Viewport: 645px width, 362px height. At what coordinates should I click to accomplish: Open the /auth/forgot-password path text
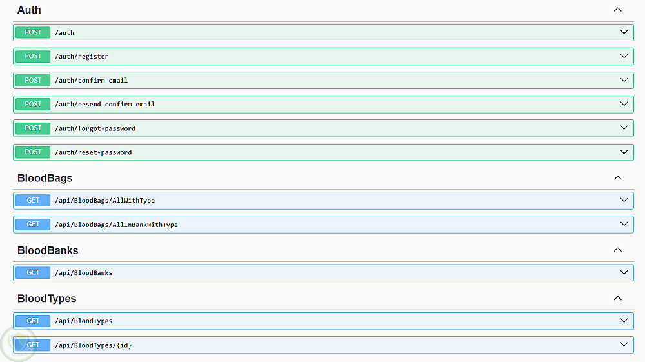pyautogui.click(x=95, y=128)
